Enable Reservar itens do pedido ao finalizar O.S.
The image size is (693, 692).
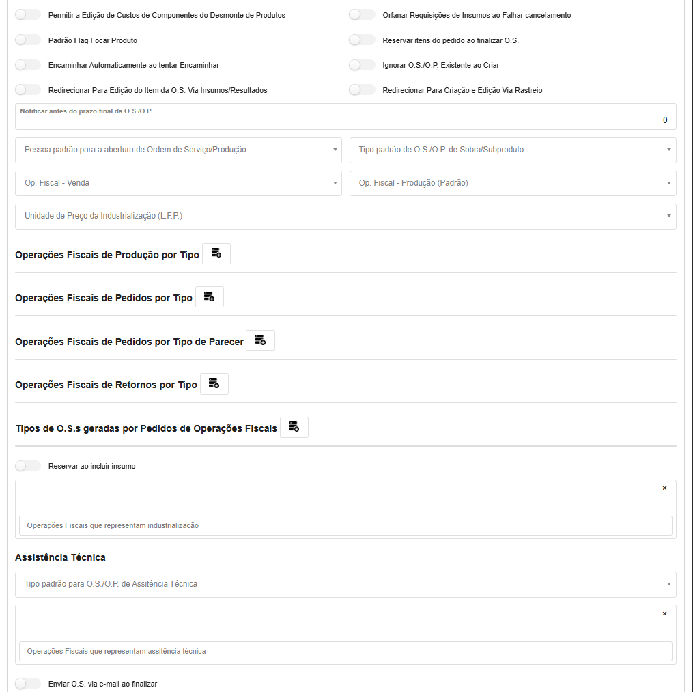pyautogui.click(x=362, y=40)
